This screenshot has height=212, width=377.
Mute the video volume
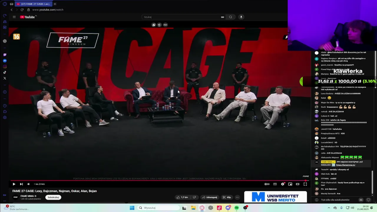28,184
